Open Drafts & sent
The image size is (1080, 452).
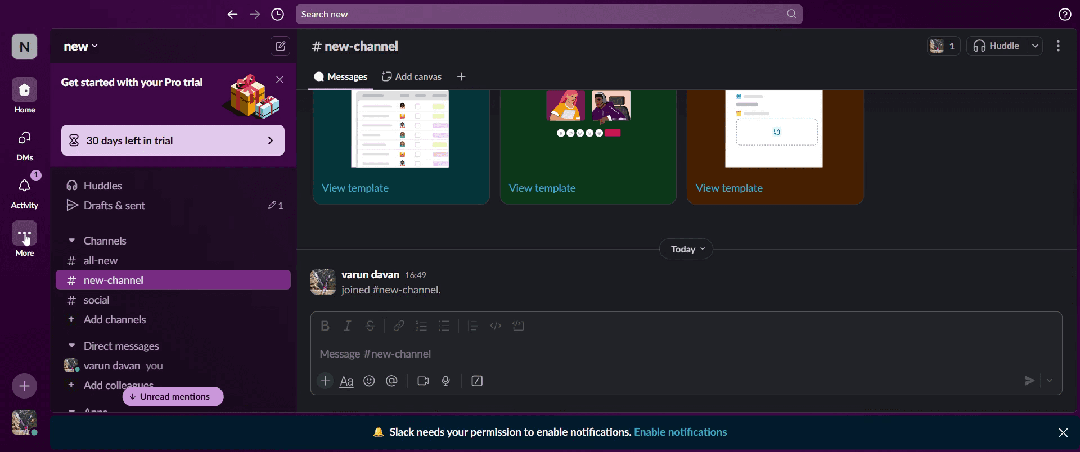click(173, 205)
